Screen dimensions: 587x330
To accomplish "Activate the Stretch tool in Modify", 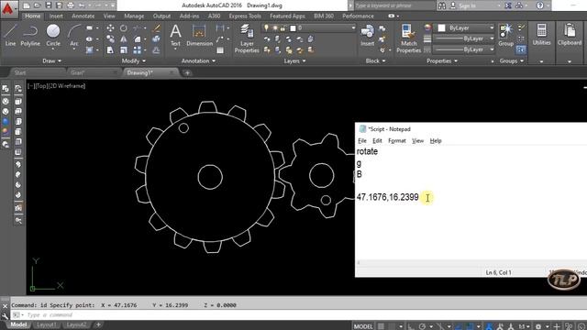I will pyautogui.click(x=110, y=49).
